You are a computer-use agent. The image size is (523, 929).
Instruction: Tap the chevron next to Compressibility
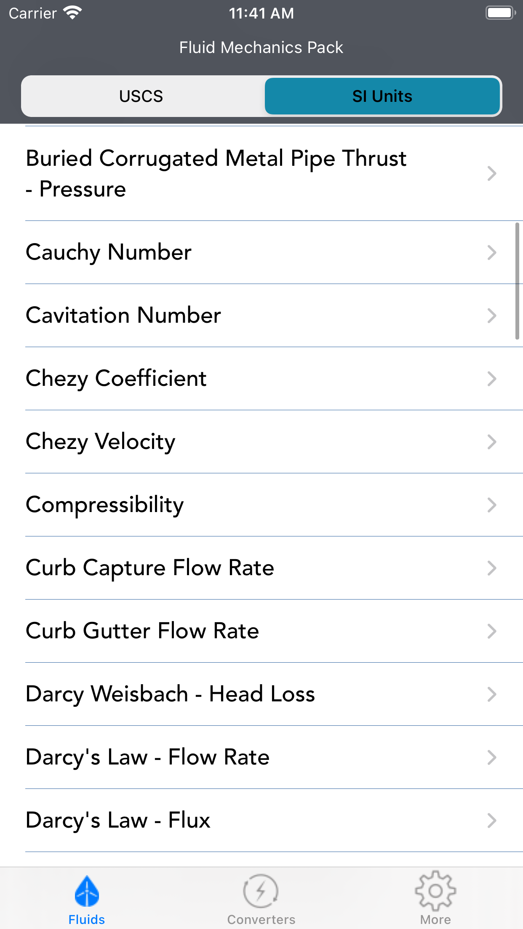(491, 505)
